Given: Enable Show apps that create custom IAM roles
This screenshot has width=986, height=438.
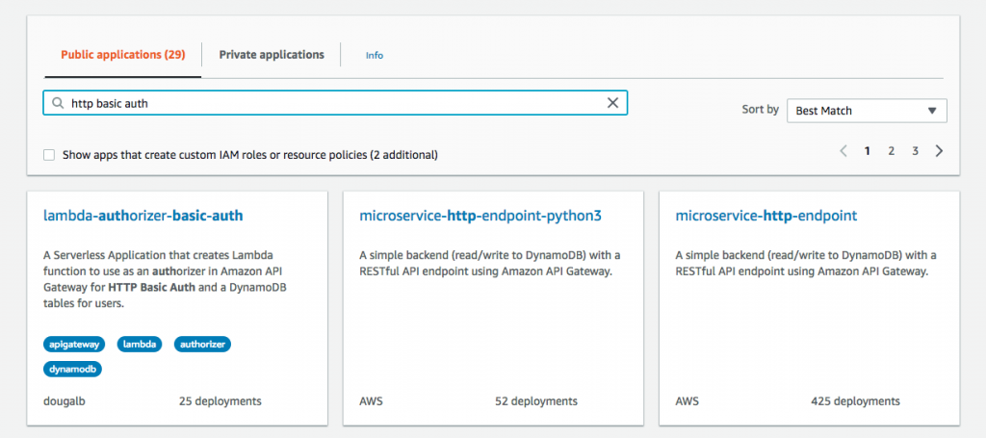Looking at the screenshot, I should click(x=49, y=155).
